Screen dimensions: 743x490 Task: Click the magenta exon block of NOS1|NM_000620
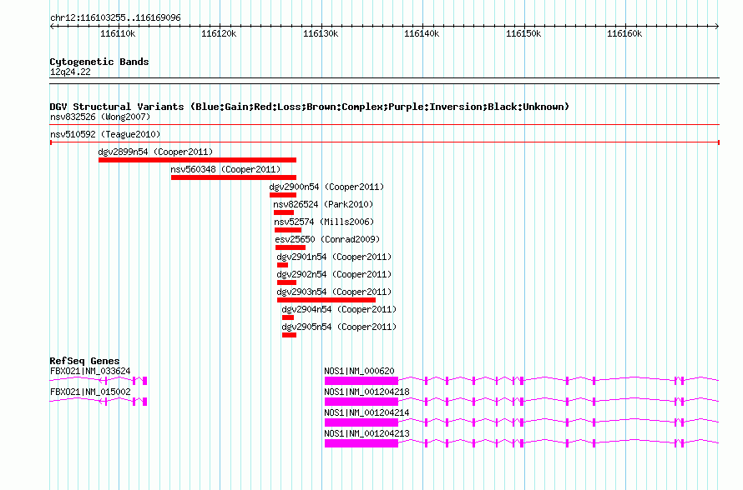361,381
